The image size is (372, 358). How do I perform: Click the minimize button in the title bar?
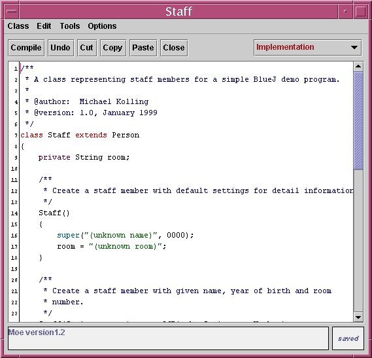coord(345,11)
